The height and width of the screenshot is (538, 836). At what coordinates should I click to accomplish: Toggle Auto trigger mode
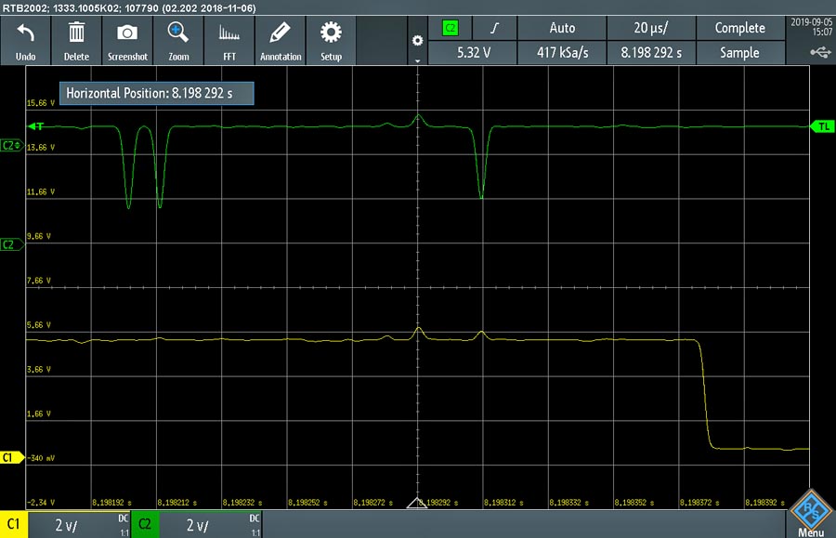562,28
